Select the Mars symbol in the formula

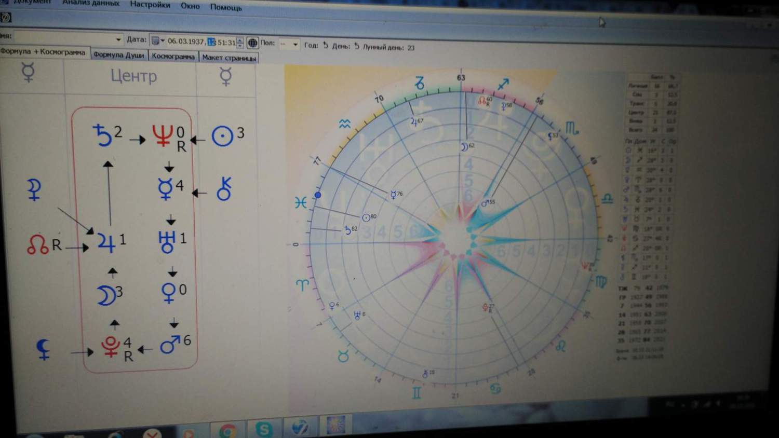pyautogui.click(x=170, y=344)
